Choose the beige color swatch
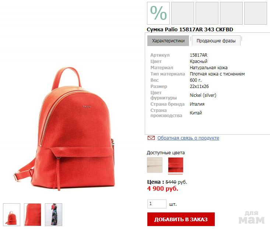Screen dimensions: 270x229 (x=155, y=165)
